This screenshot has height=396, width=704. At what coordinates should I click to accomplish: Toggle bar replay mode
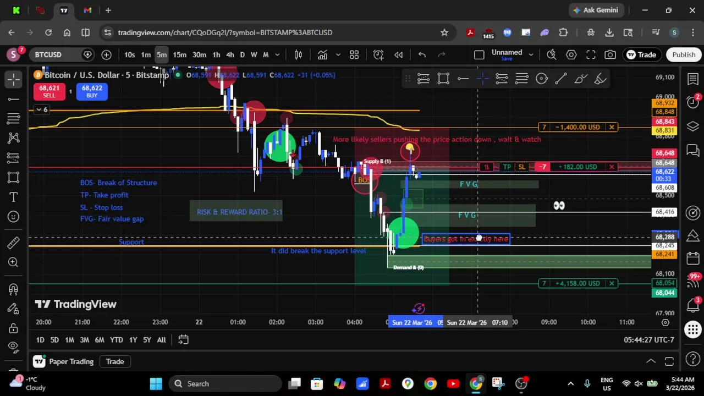coord(399,54)
